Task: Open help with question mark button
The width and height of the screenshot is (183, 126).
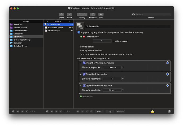Action: [169, 111]
